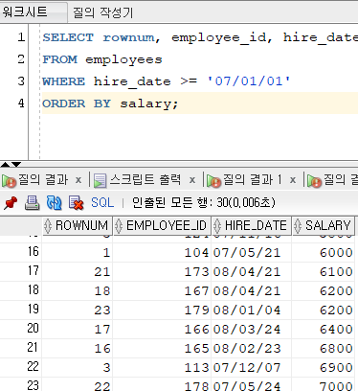Viewport: 358px width, 391px height.
Task: Click the sort arrows icon in SALARY header
Action: 298,226
